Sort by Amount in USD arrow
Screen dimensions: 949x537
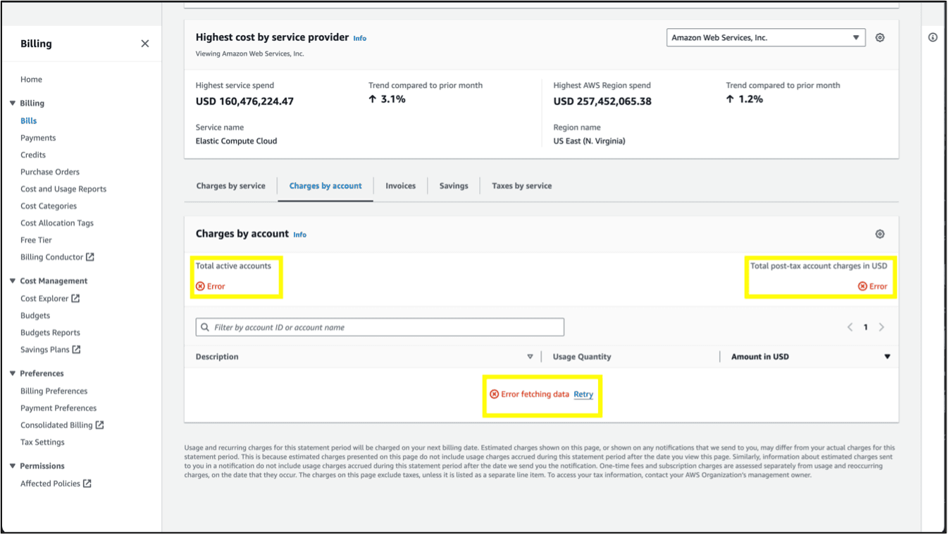(x=888, y=357)
